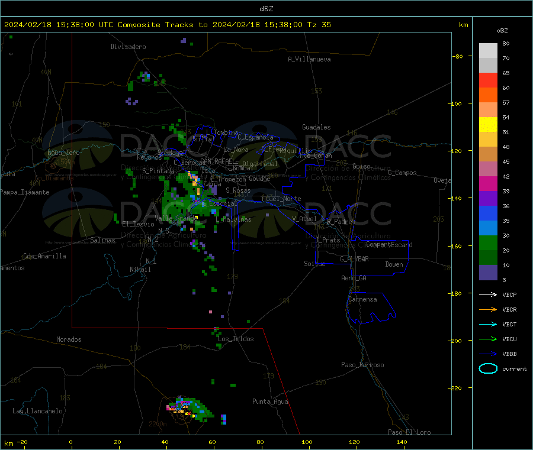Image resolution: width=533 pixels, height=450 pixels.
Task: Click the 'Carmensa' map label
Action: (x=362, y=299)
